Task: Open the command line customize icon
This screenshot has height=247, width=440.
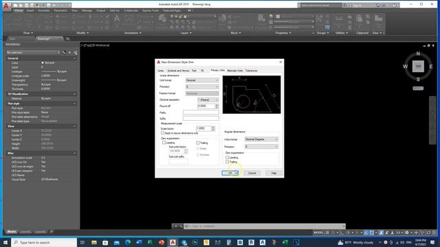Action: 181,226
